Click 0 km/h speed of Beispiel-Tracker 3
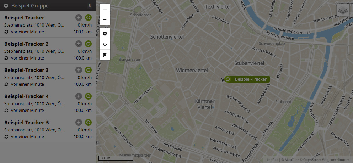 85,78
